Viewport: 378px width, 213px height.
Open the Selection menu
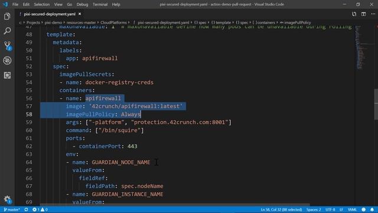point(42,4)
